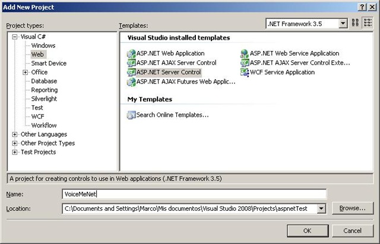Screen dimensions: 380x244
Task: Select the Smart Device project type
Action: [x=49, y=63]
